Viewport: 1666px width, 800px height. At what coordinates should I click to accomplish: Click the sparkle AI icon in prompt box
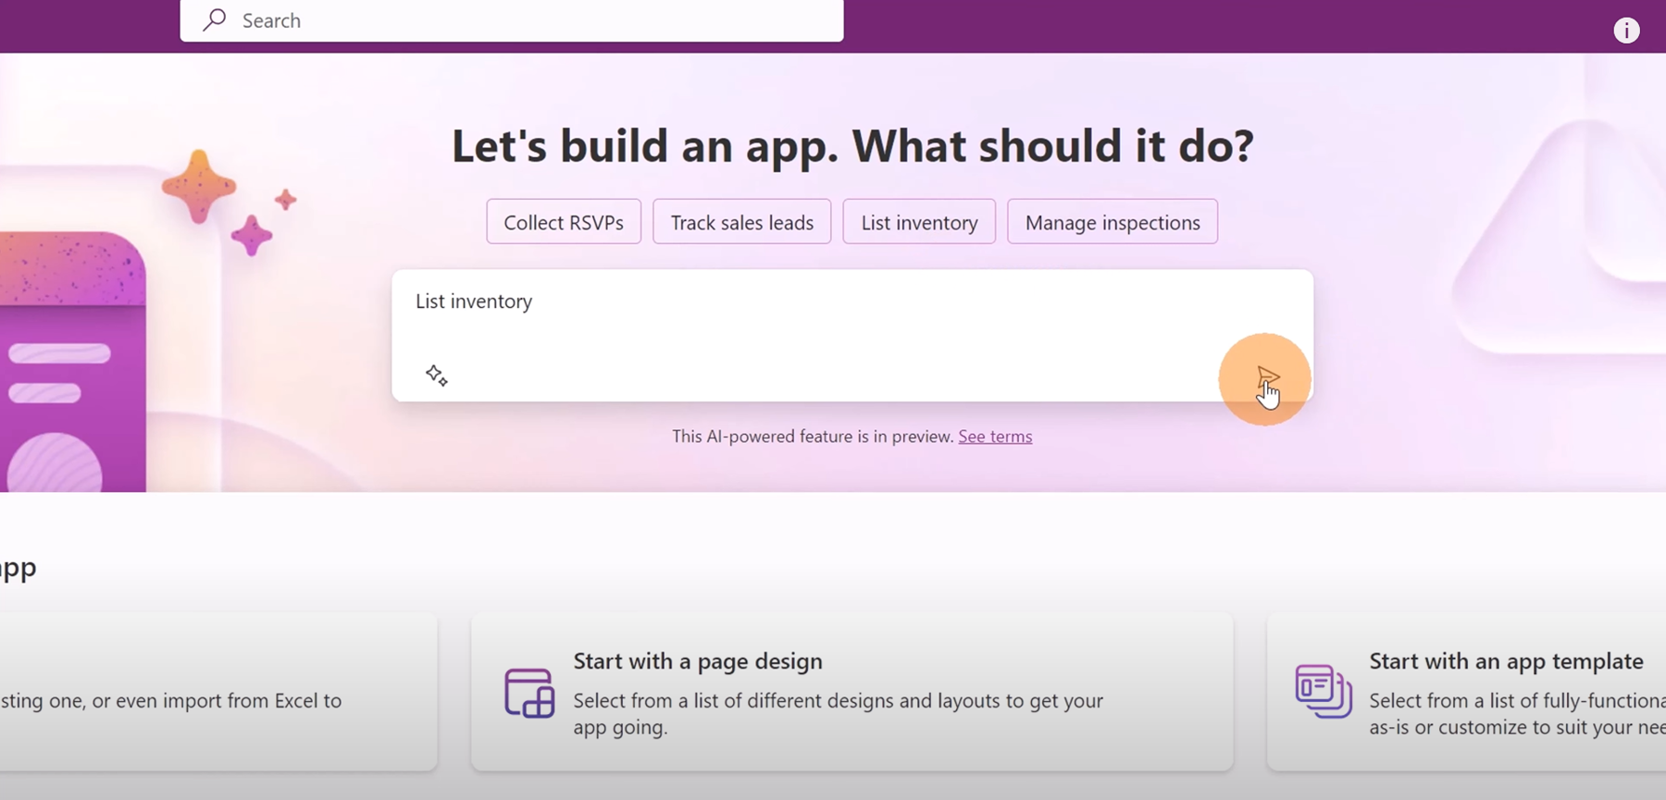436,375
